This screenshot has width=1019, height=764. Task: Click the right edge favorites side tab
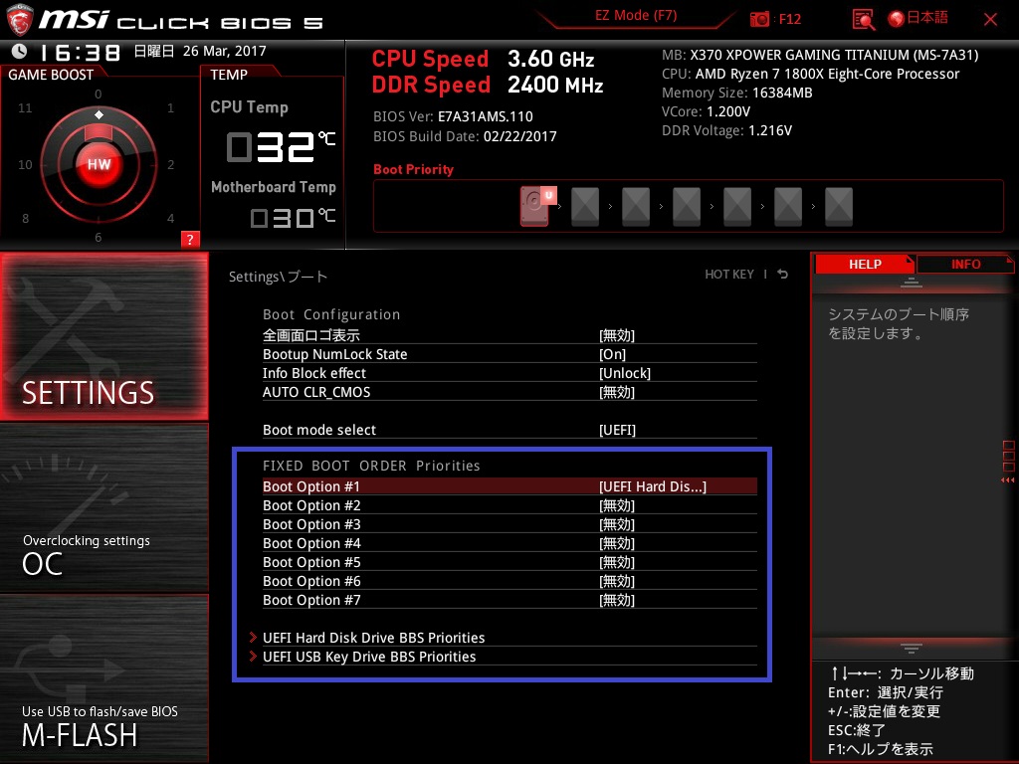(x=1008, y=462)
